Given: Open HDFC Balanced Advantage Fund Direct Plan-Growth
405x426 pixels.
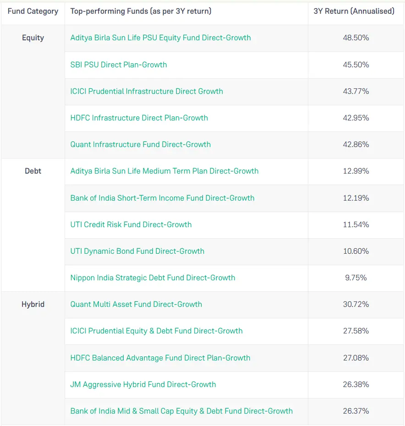Looking at the screenshot, I should pos(160,358).
